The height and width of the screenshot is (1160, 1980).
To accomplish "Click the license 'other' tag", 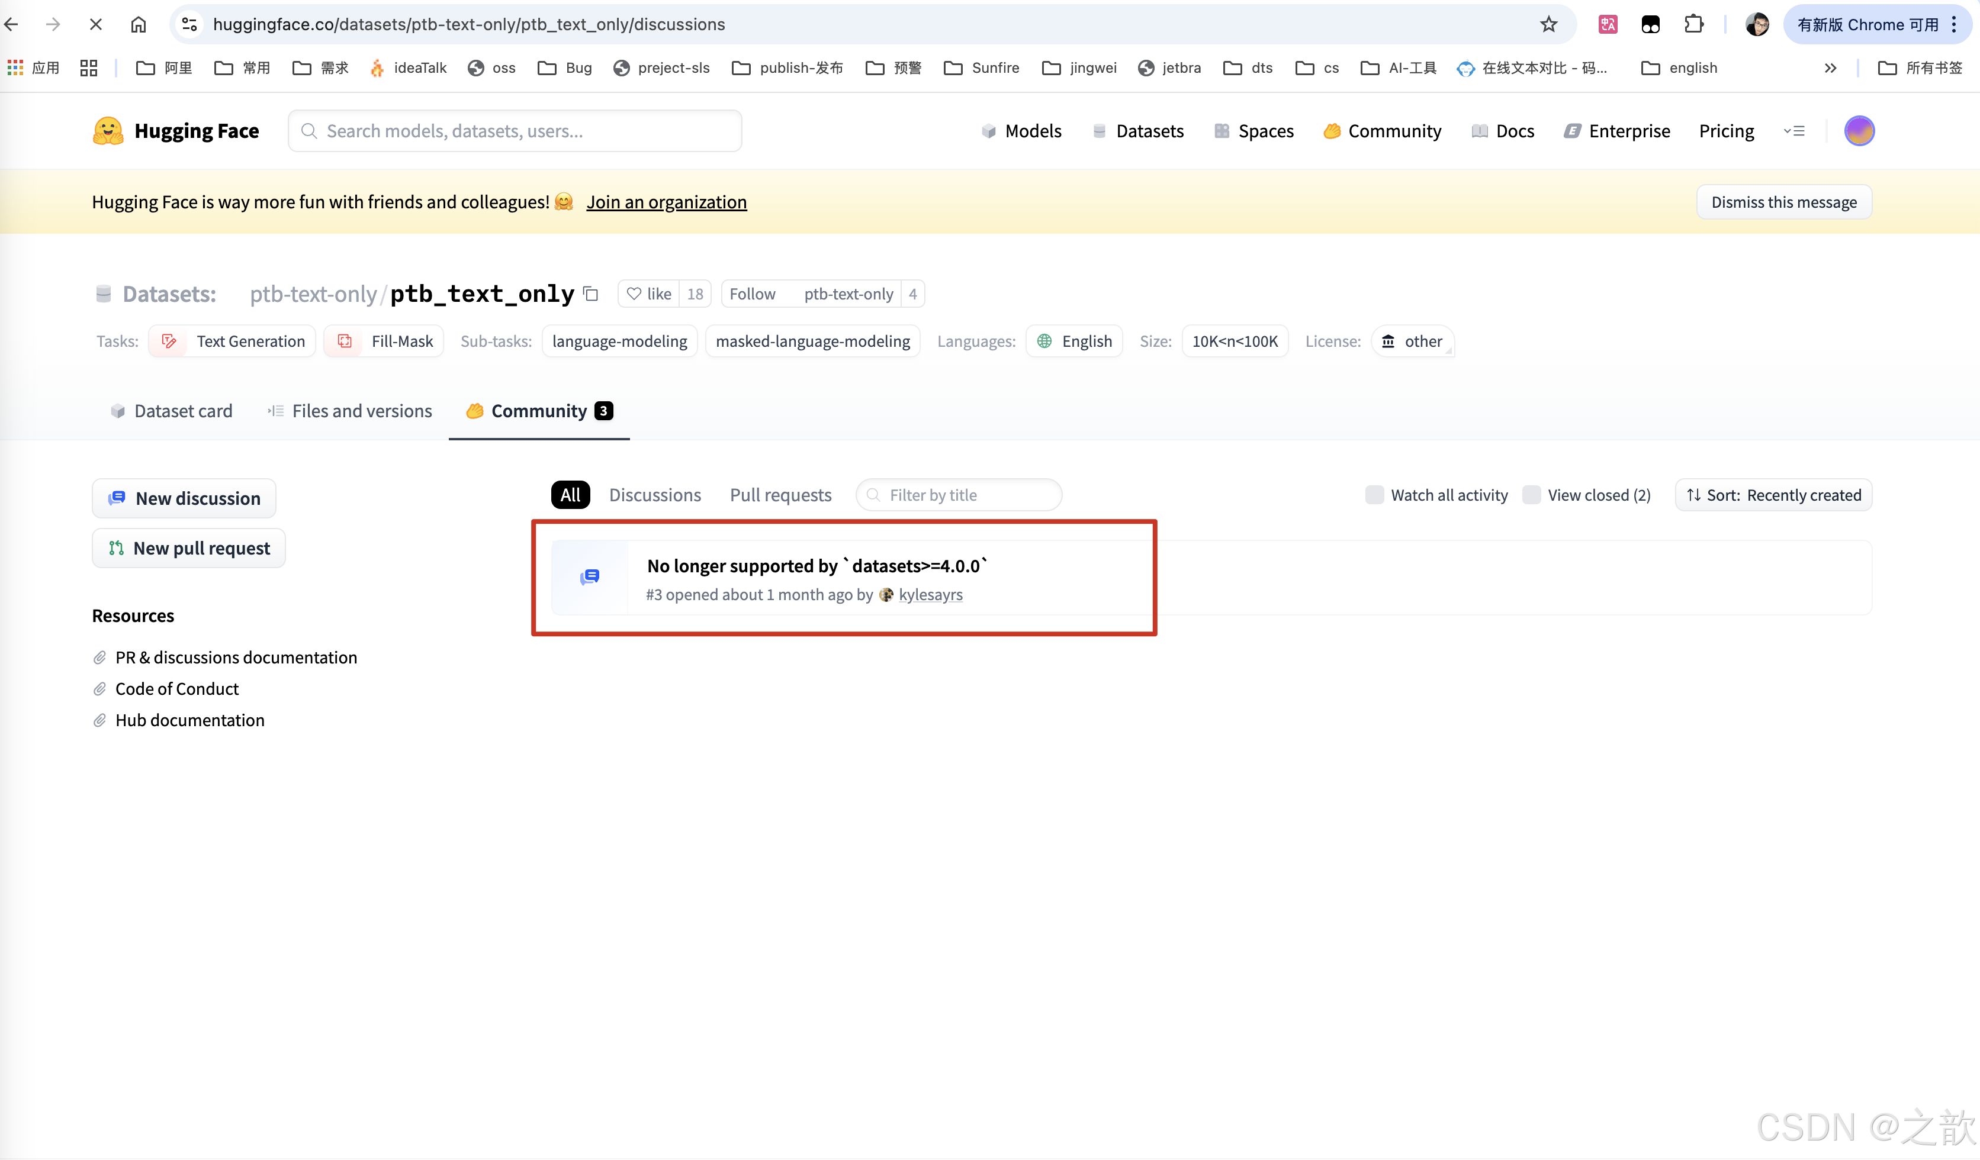I will [1412, 341].
